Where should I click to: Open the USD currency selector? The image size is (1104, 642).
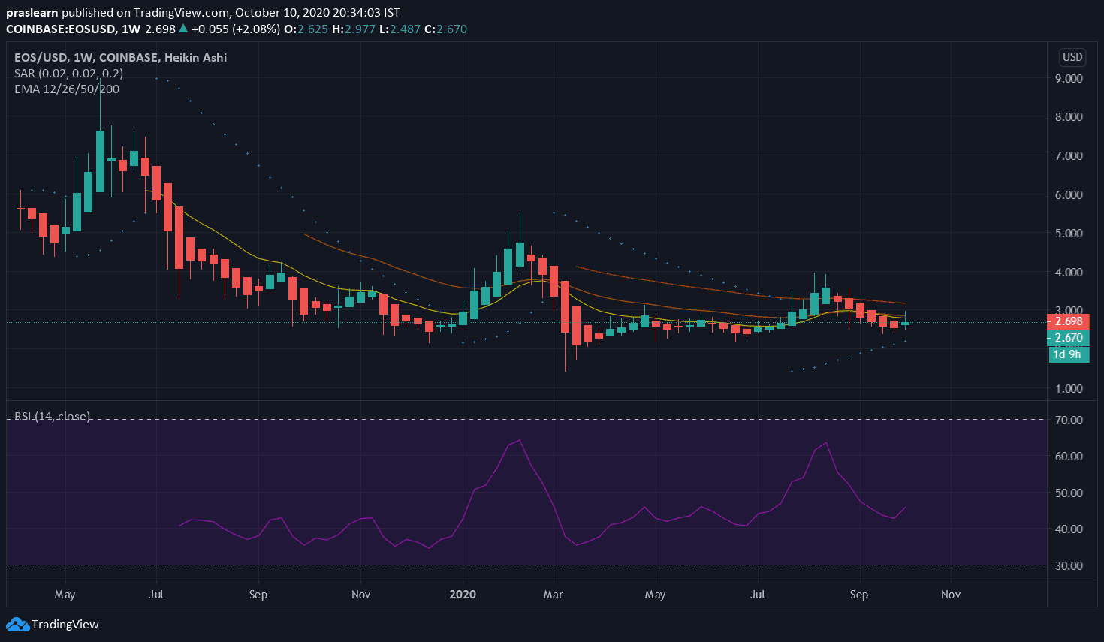tap(1072, 57)
